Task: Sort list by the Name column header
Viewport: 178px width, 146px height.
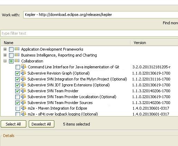Action: point(65,43)
